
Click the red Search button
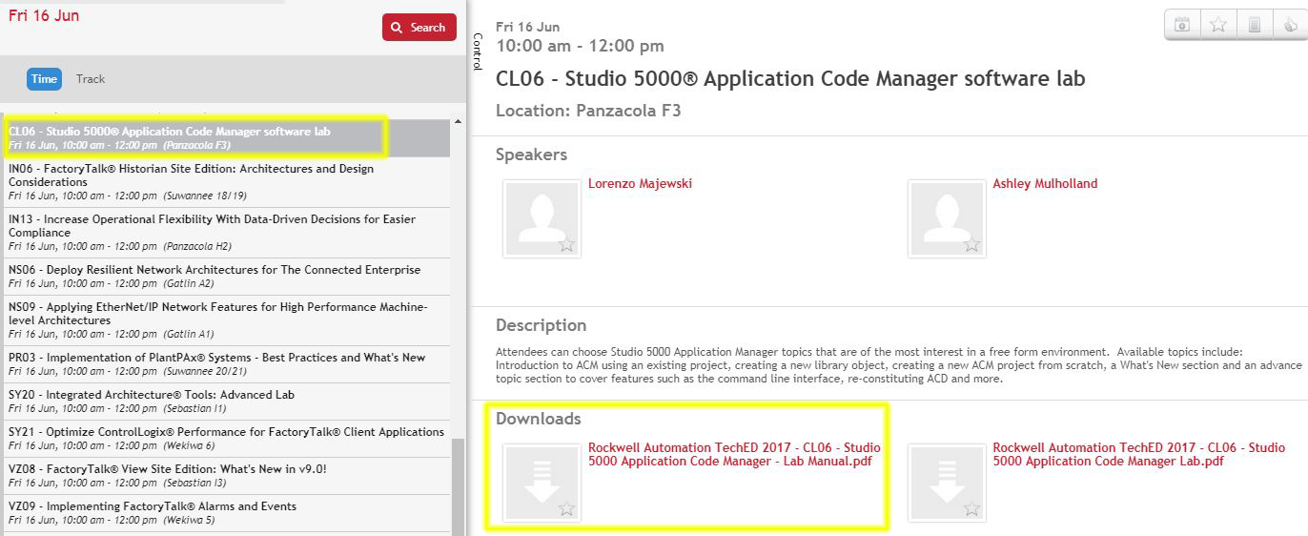tap(419, 28)
